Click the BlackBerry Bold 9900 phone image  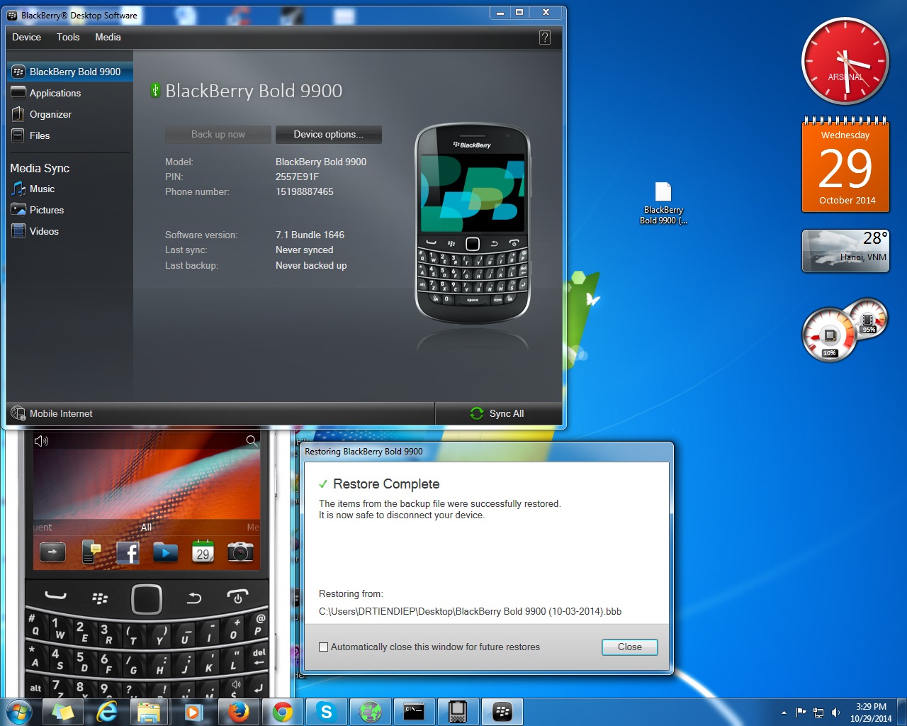click(x=473, y=223)
